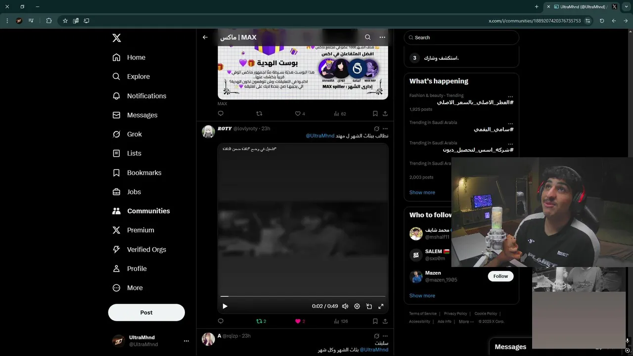Open options for #سامي_اليقمي trend
Screen dimensions: 633x356
point(510,124)
